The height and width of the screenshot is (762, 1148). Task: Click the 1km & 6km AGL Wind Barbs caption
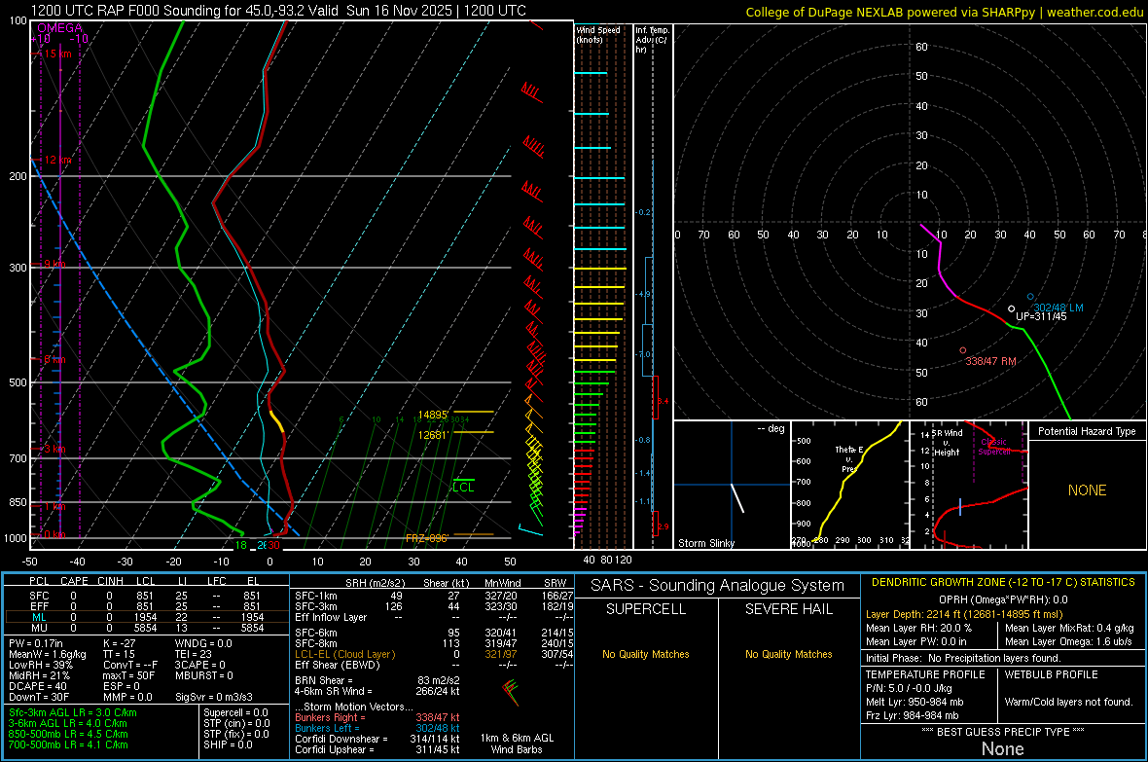click(x=517, y=744)
